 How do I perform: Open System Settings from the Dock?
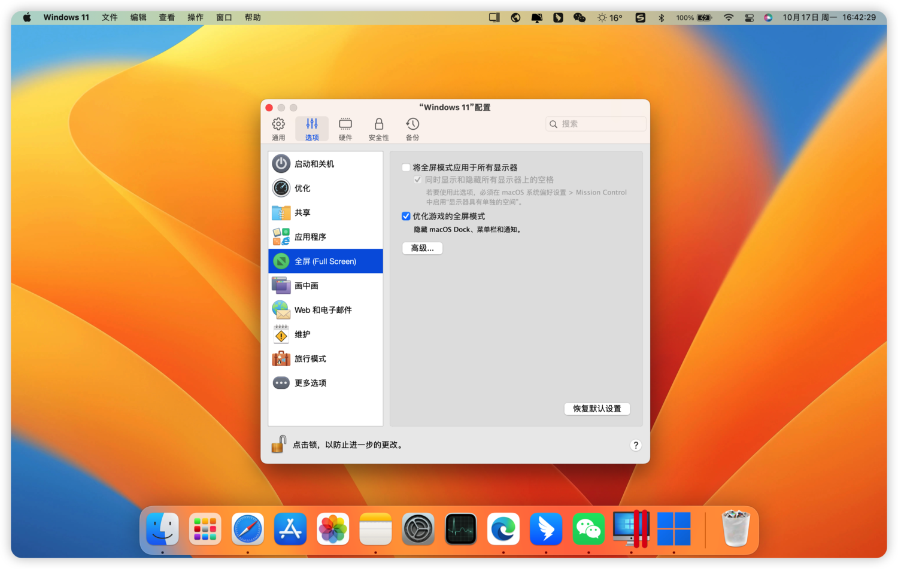418,529
